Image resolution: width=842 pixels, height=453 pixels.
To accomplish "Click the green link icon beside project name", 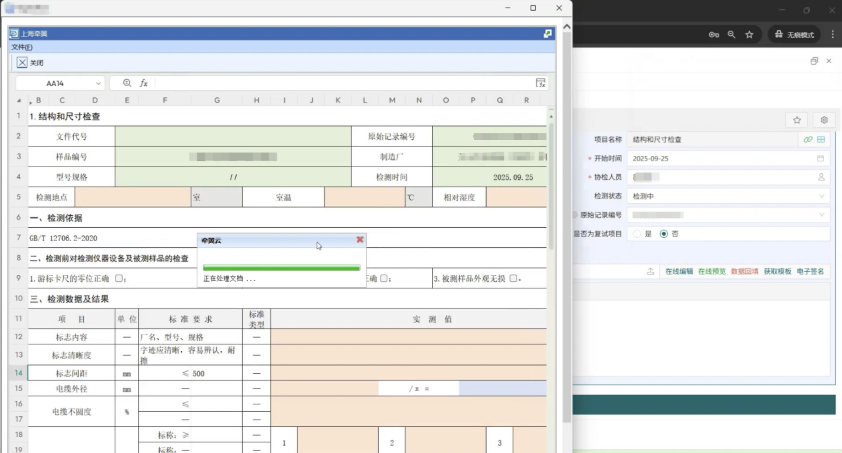I will (807, 140).
